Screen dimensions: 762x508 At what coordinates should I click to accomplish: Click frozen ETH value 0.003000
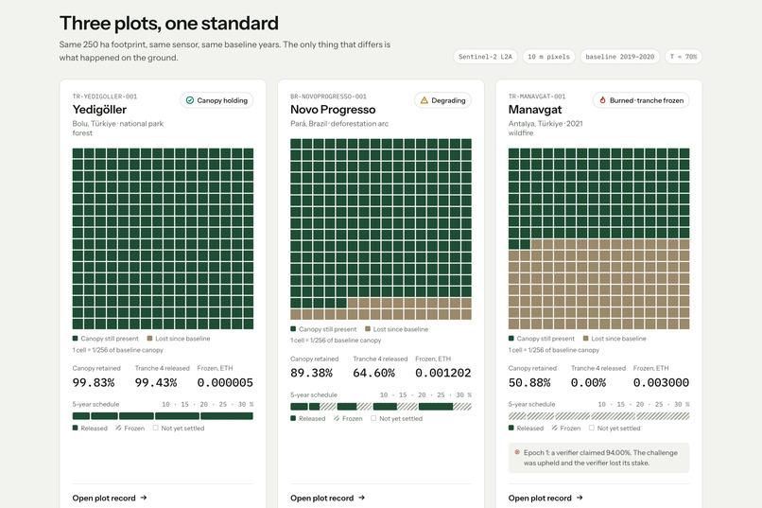coord(661,382)
